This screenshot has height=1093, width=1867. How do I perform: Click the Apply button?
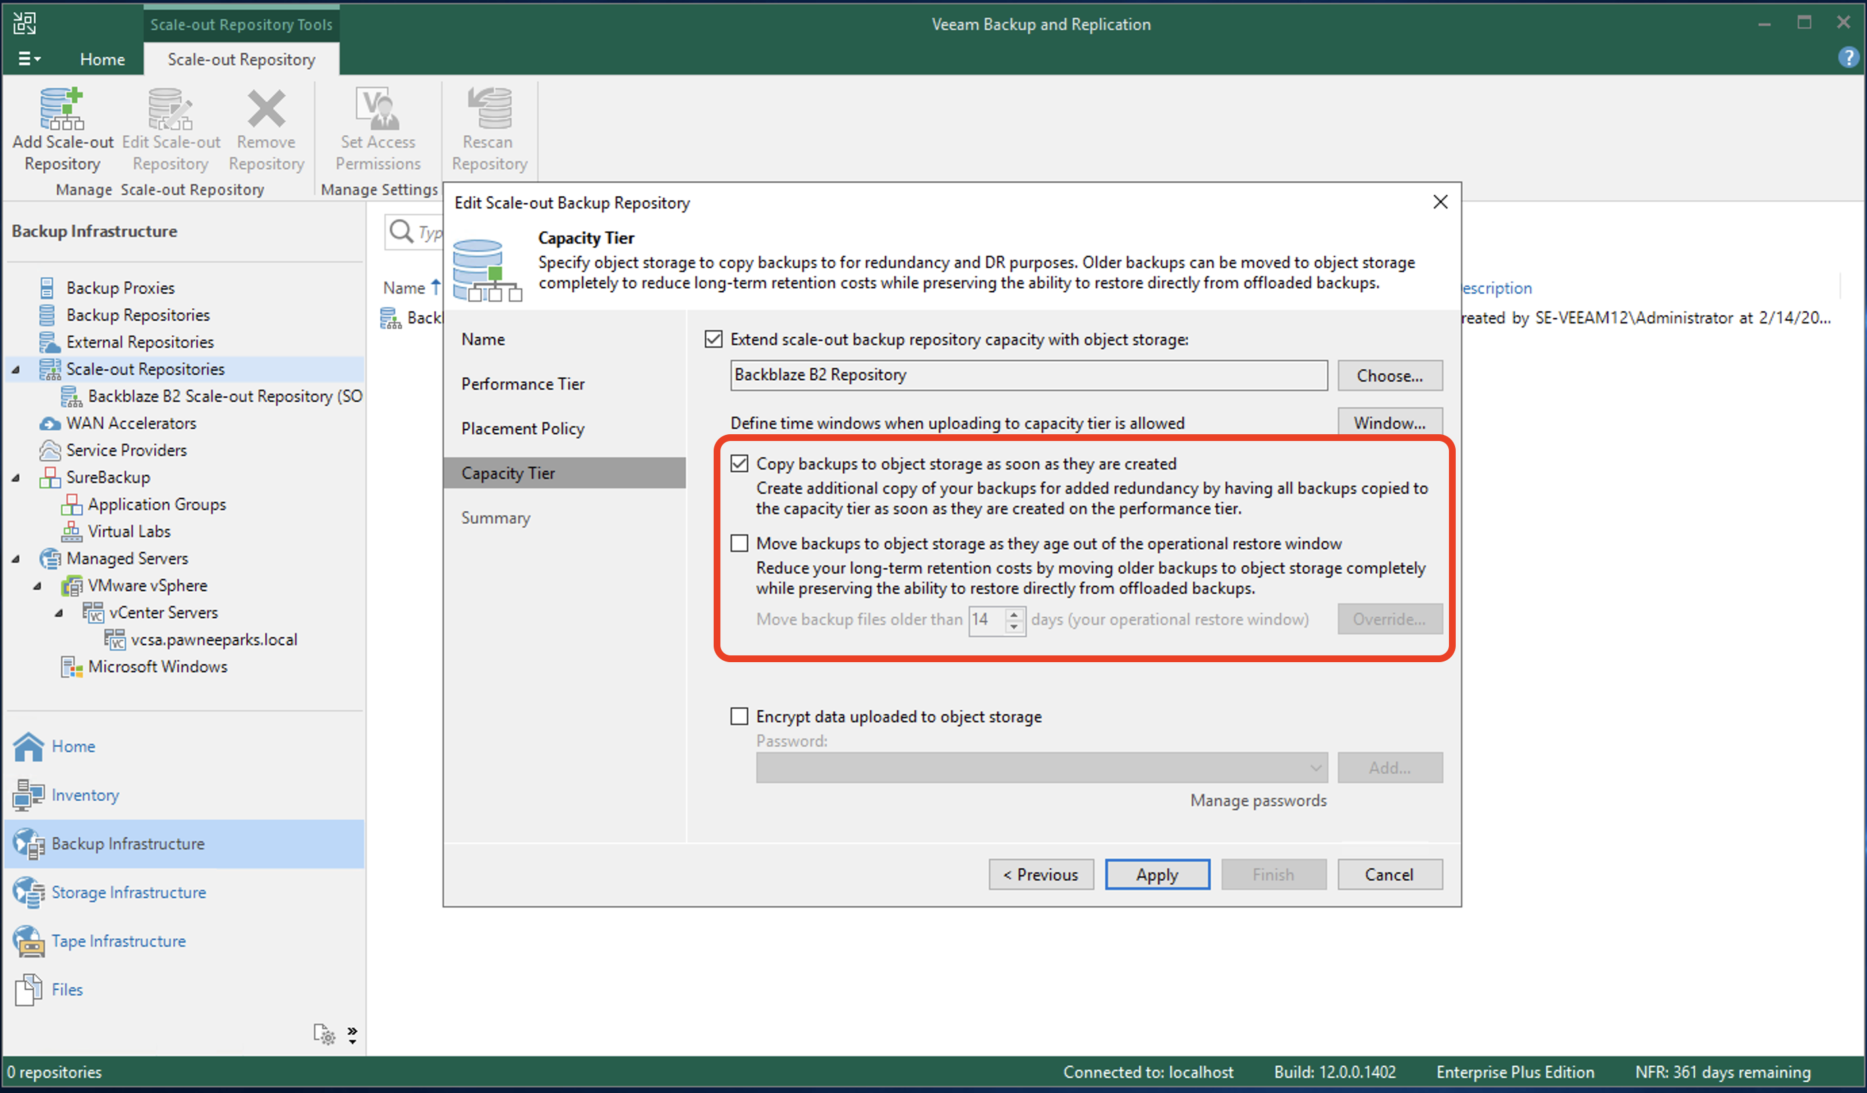(1157, 875)
